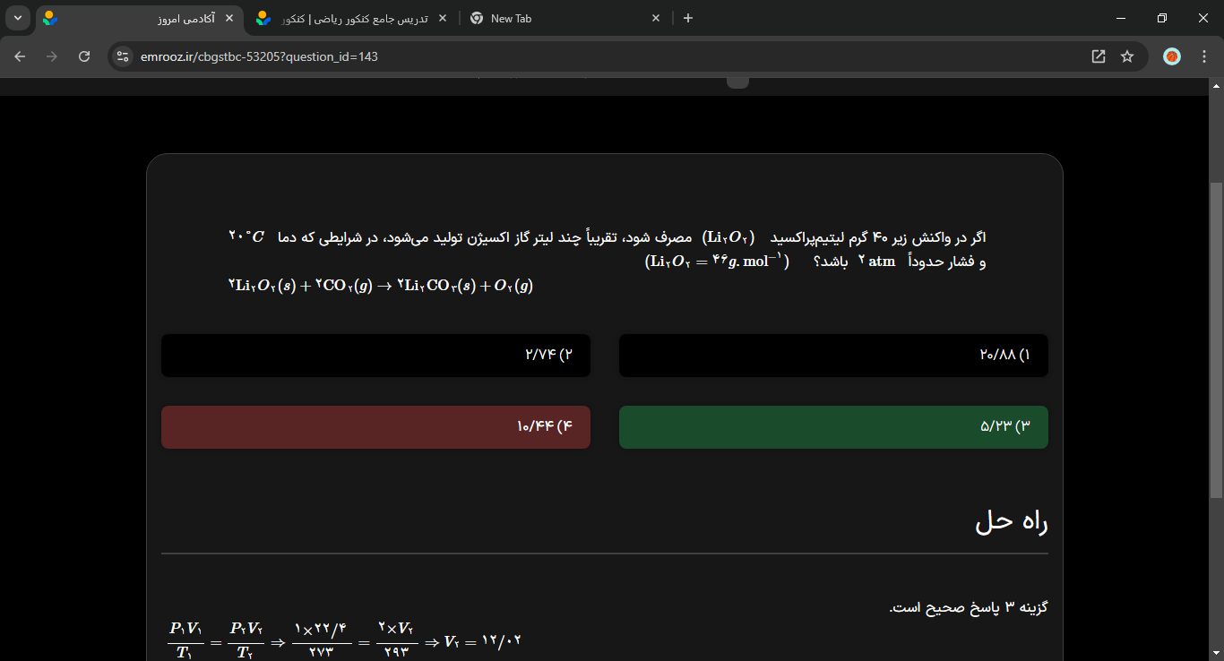Open site information icon in address bar
The height and width of the screenshot is (661, 1224).
(x=124, y=56)
